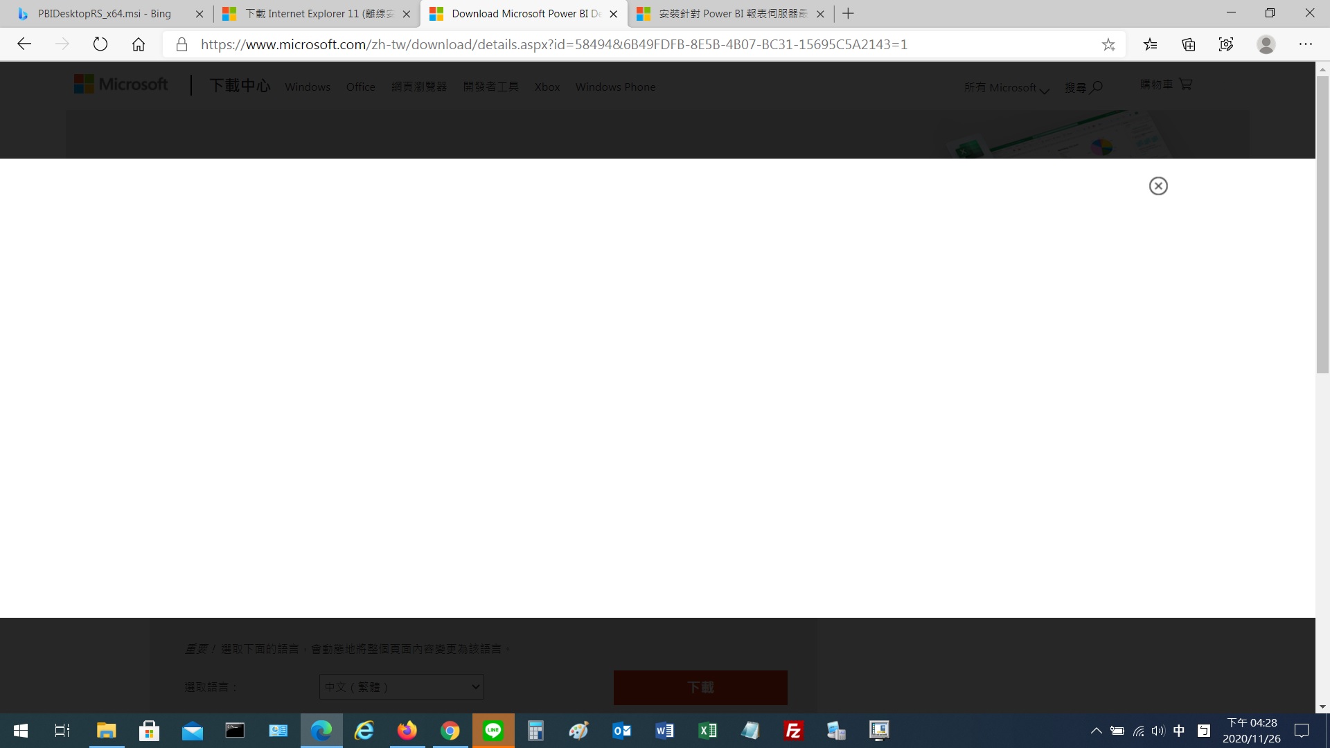
Task: Open Word from taskbar
Action: (x=664, y=731)
